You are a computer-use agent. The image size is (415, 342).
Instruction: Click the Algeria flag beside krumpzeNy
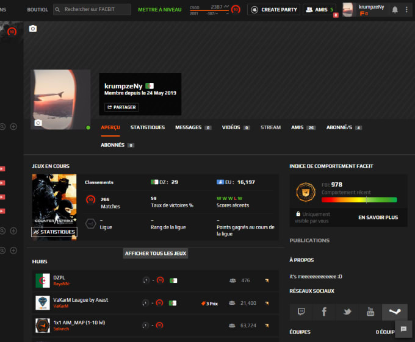[x=150, y=86]
